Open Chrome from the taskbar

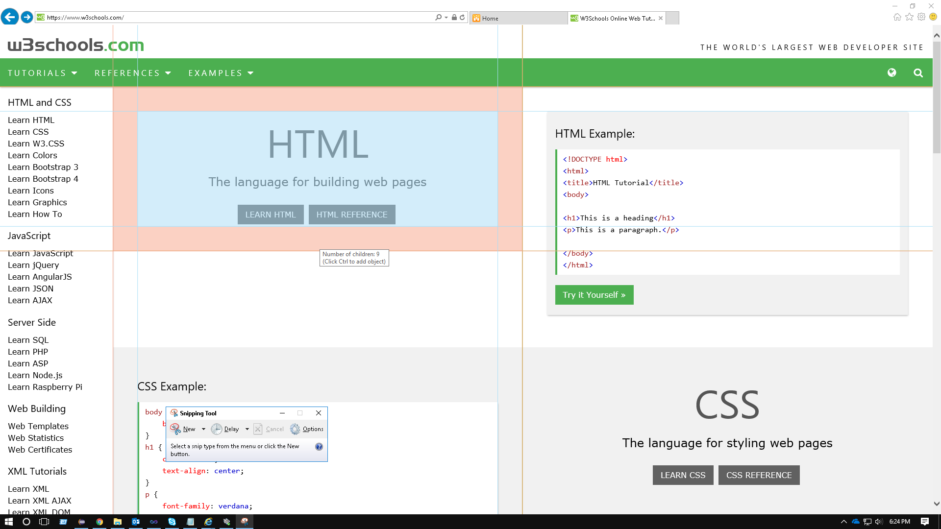(99, 522)
